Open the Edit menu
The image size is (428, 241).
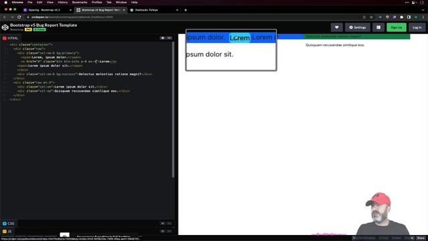point(39,2)
